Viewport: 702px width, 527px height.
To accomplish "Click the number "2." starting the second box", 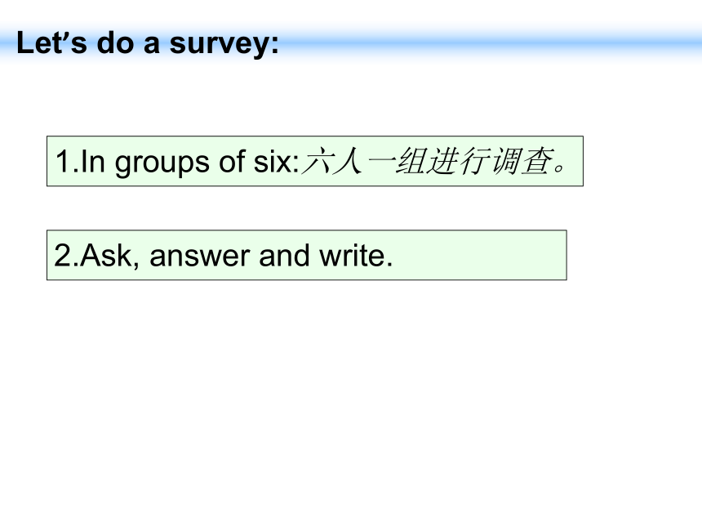I will pos(66,256).
